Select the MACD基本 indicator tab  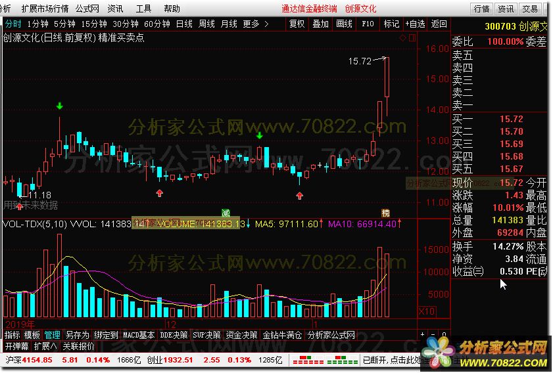[139, 335]
